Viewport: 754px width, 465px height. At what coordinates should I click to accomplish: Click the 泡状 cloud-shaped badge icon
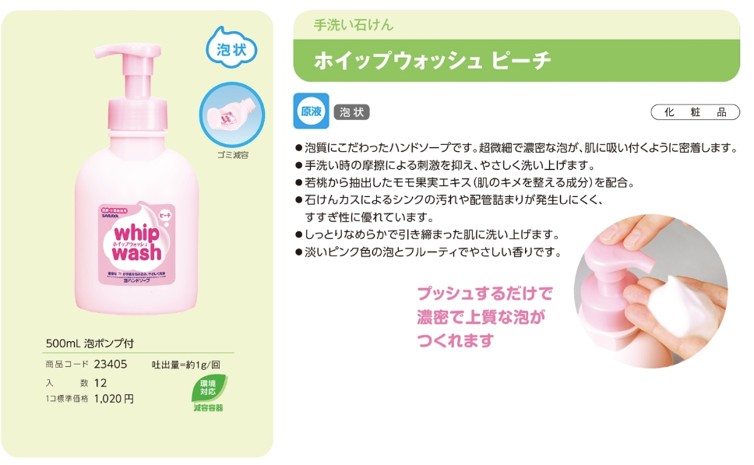point(231,48)
